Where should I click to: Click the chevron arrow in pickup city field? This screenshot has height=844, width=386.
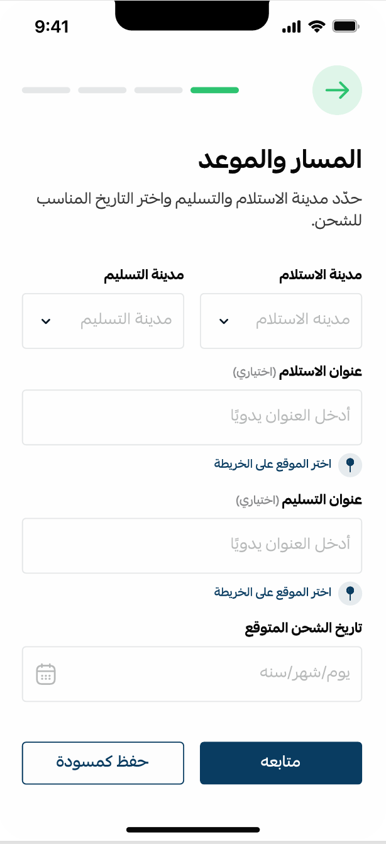point(224,321)
